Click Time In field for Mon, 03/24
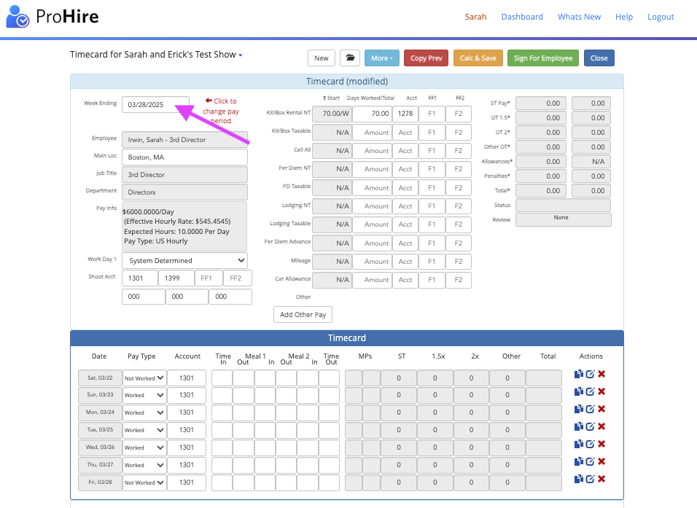 (x=222, y=413)
